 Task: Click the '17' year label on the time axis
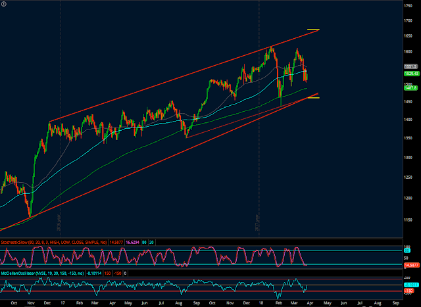[x=62, y=303]
